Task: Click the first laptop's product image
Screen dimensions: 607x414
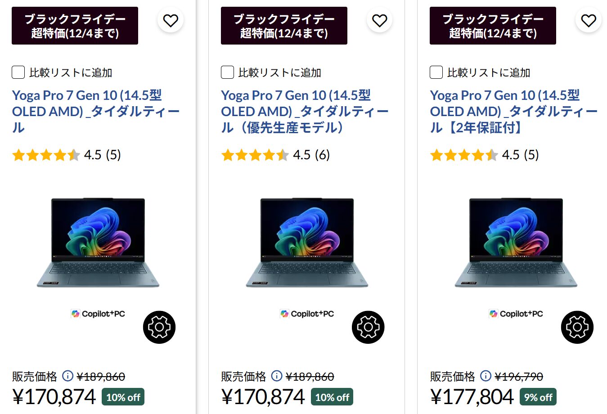Action: (98, 242)
